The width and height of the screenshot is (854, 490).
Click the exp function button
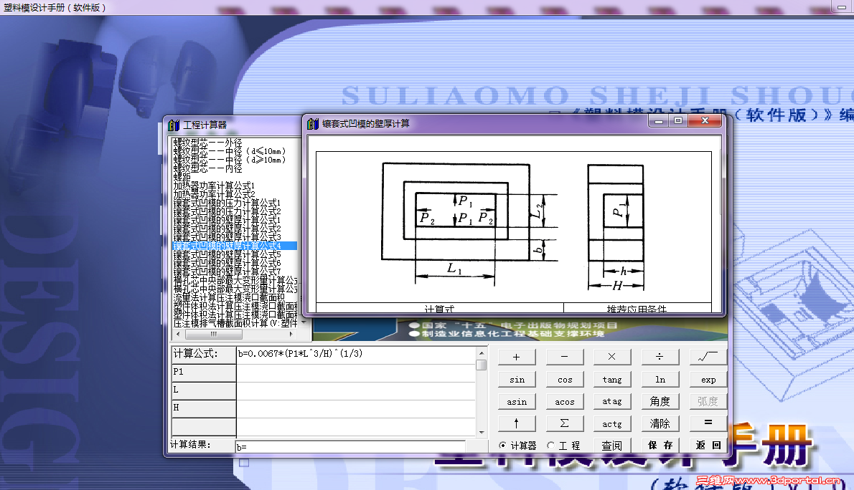tap(707, 378)
